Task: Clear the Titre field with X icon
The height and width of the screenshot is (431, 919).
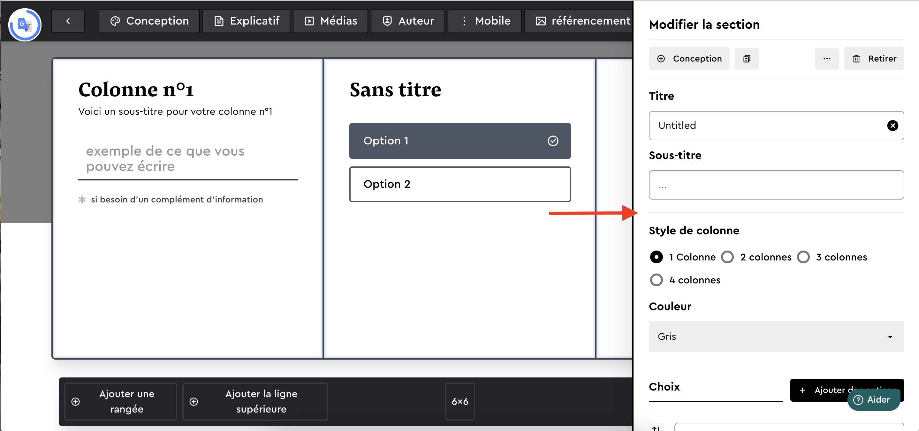Action: [892, 125]
